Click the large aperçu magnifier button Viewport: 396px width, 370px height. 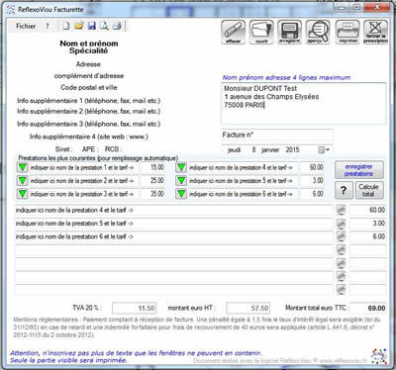[318, 32]
